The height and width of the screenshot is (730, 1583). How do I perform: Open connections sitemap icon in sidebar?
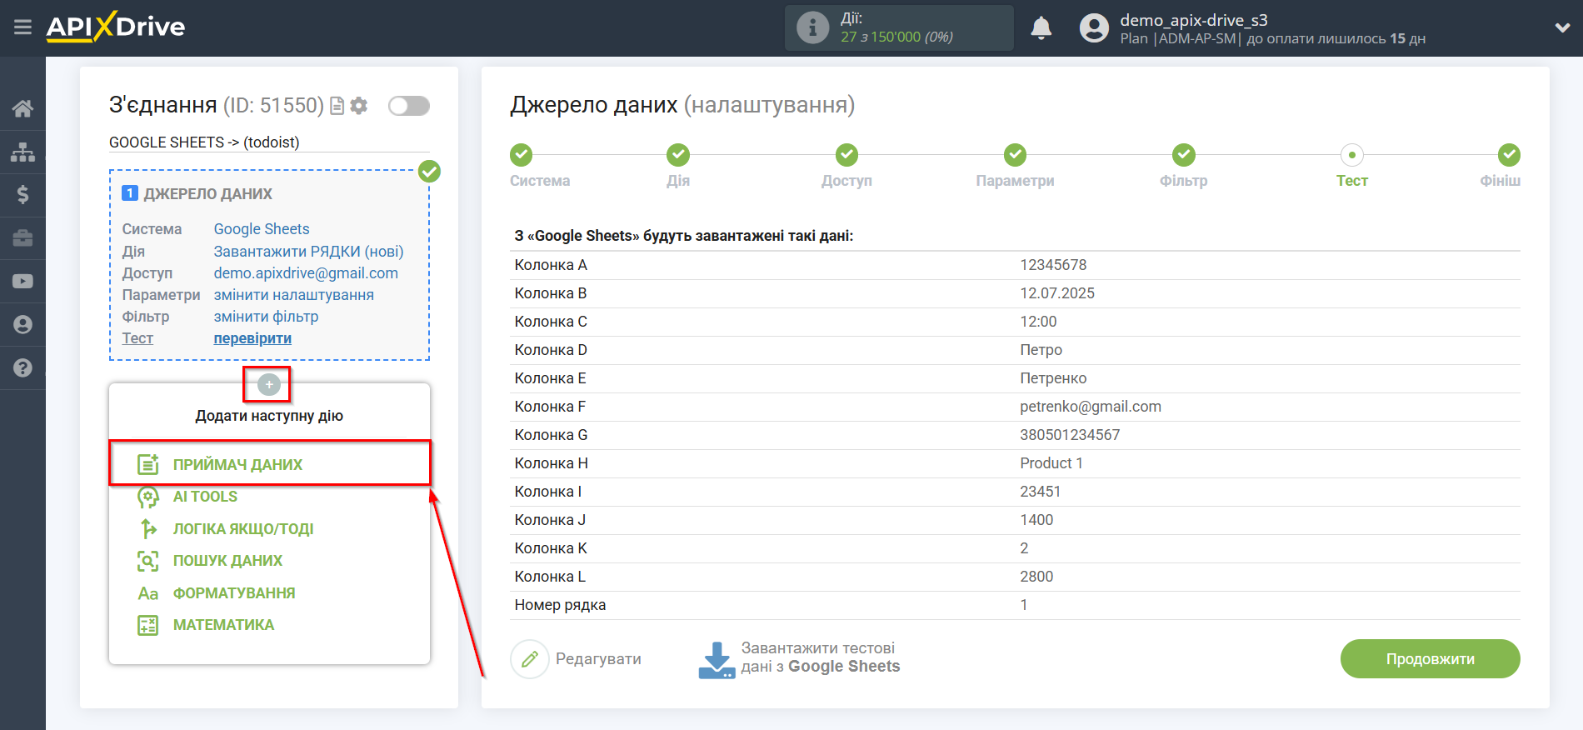point(22,152)
